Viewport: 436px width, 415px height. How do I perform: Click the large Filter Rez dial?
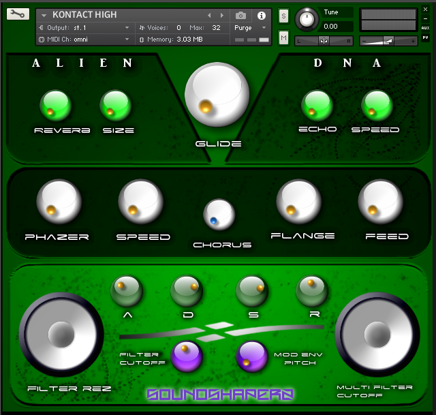(x=61, y=335)
